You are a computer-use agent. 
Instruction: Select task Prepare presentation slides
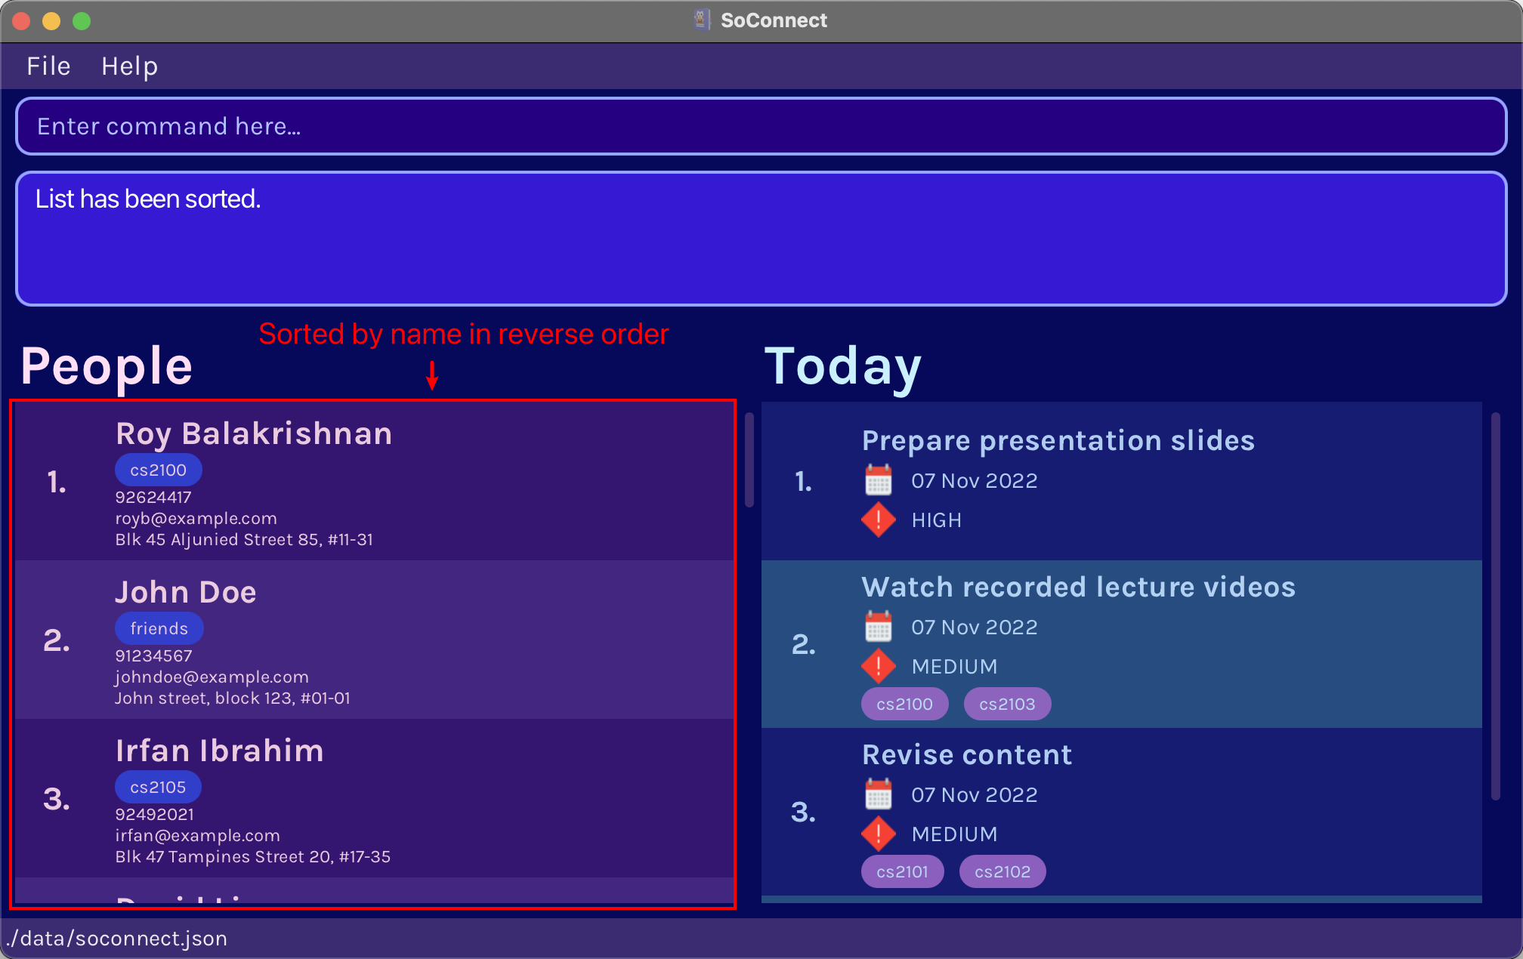(x=1058, y=441)
